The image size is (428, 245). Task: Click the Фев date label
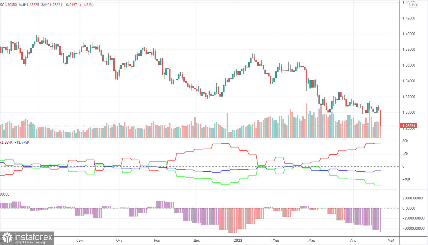(276, 241)
